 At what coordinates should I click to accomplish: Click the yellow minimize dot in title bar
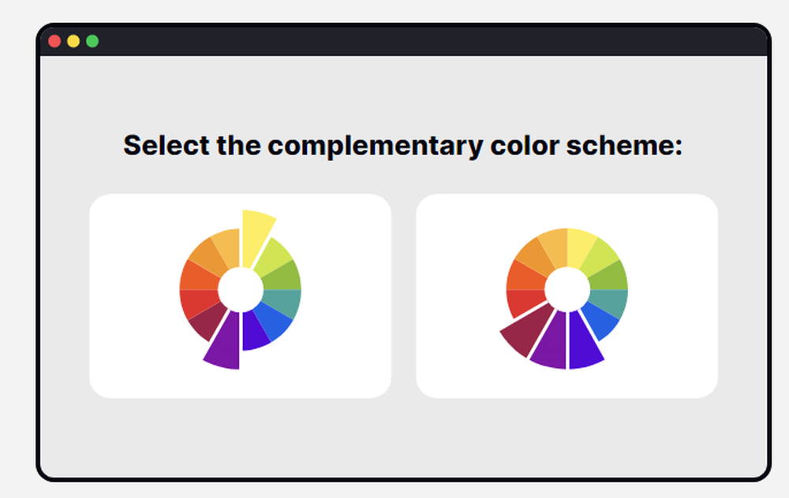(73, 41)
